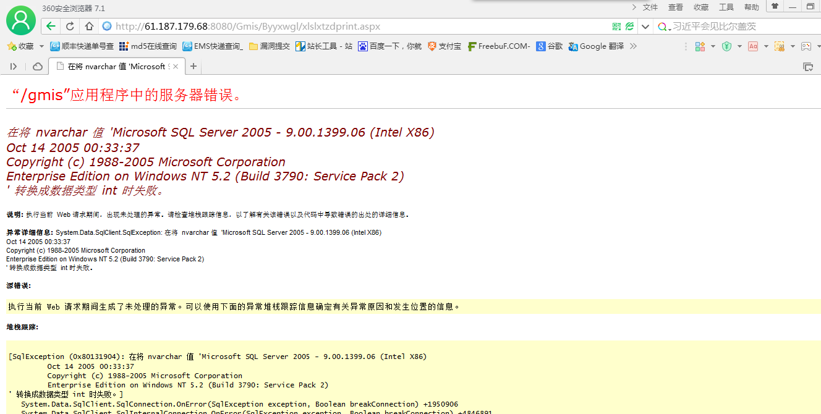Viewport: 821px width, 414px height.
Task: Click the '源错误:' label
Action: 19,285
